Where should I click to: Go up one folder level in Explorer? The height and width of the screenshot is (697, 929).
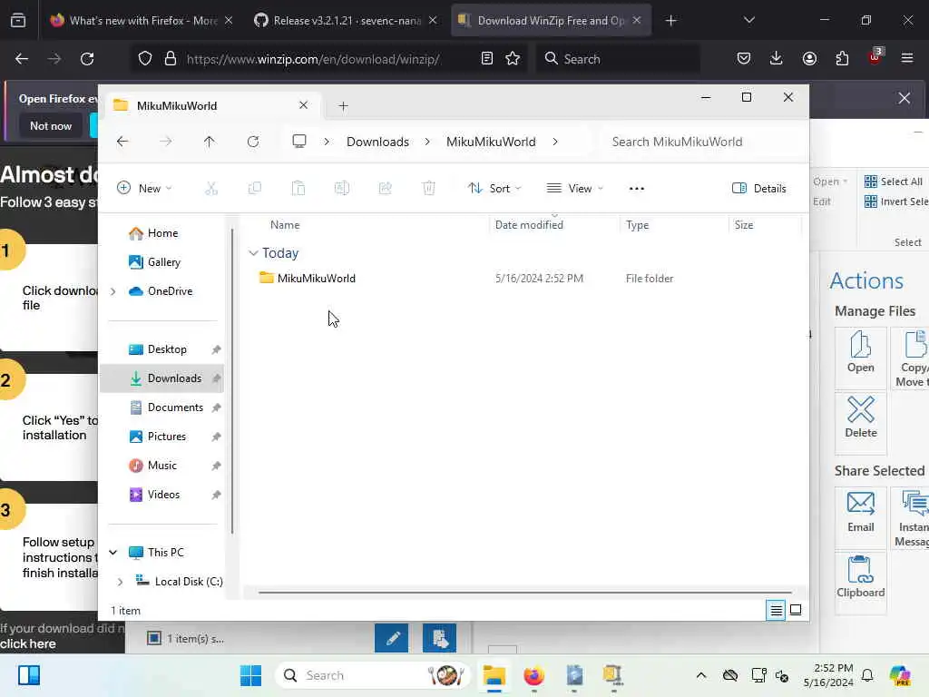210,142
